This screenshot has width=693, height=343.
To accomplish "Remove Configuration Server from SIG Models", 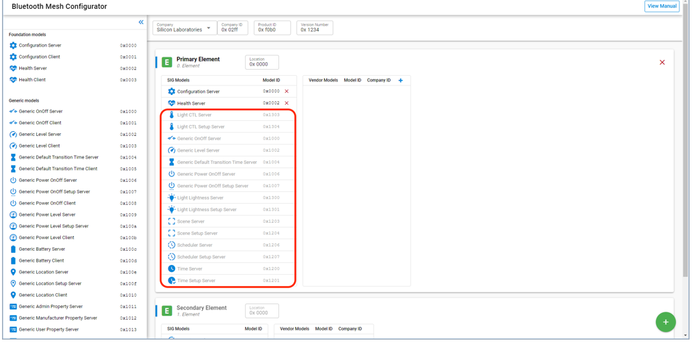I will tap(287, 92).
